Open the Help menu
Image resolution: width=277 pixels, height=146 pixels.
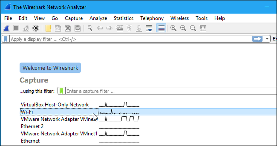(220, 18)
